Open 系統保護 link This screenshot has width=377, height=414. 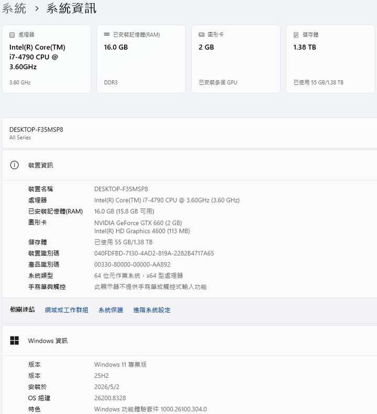tap(110, 310)
